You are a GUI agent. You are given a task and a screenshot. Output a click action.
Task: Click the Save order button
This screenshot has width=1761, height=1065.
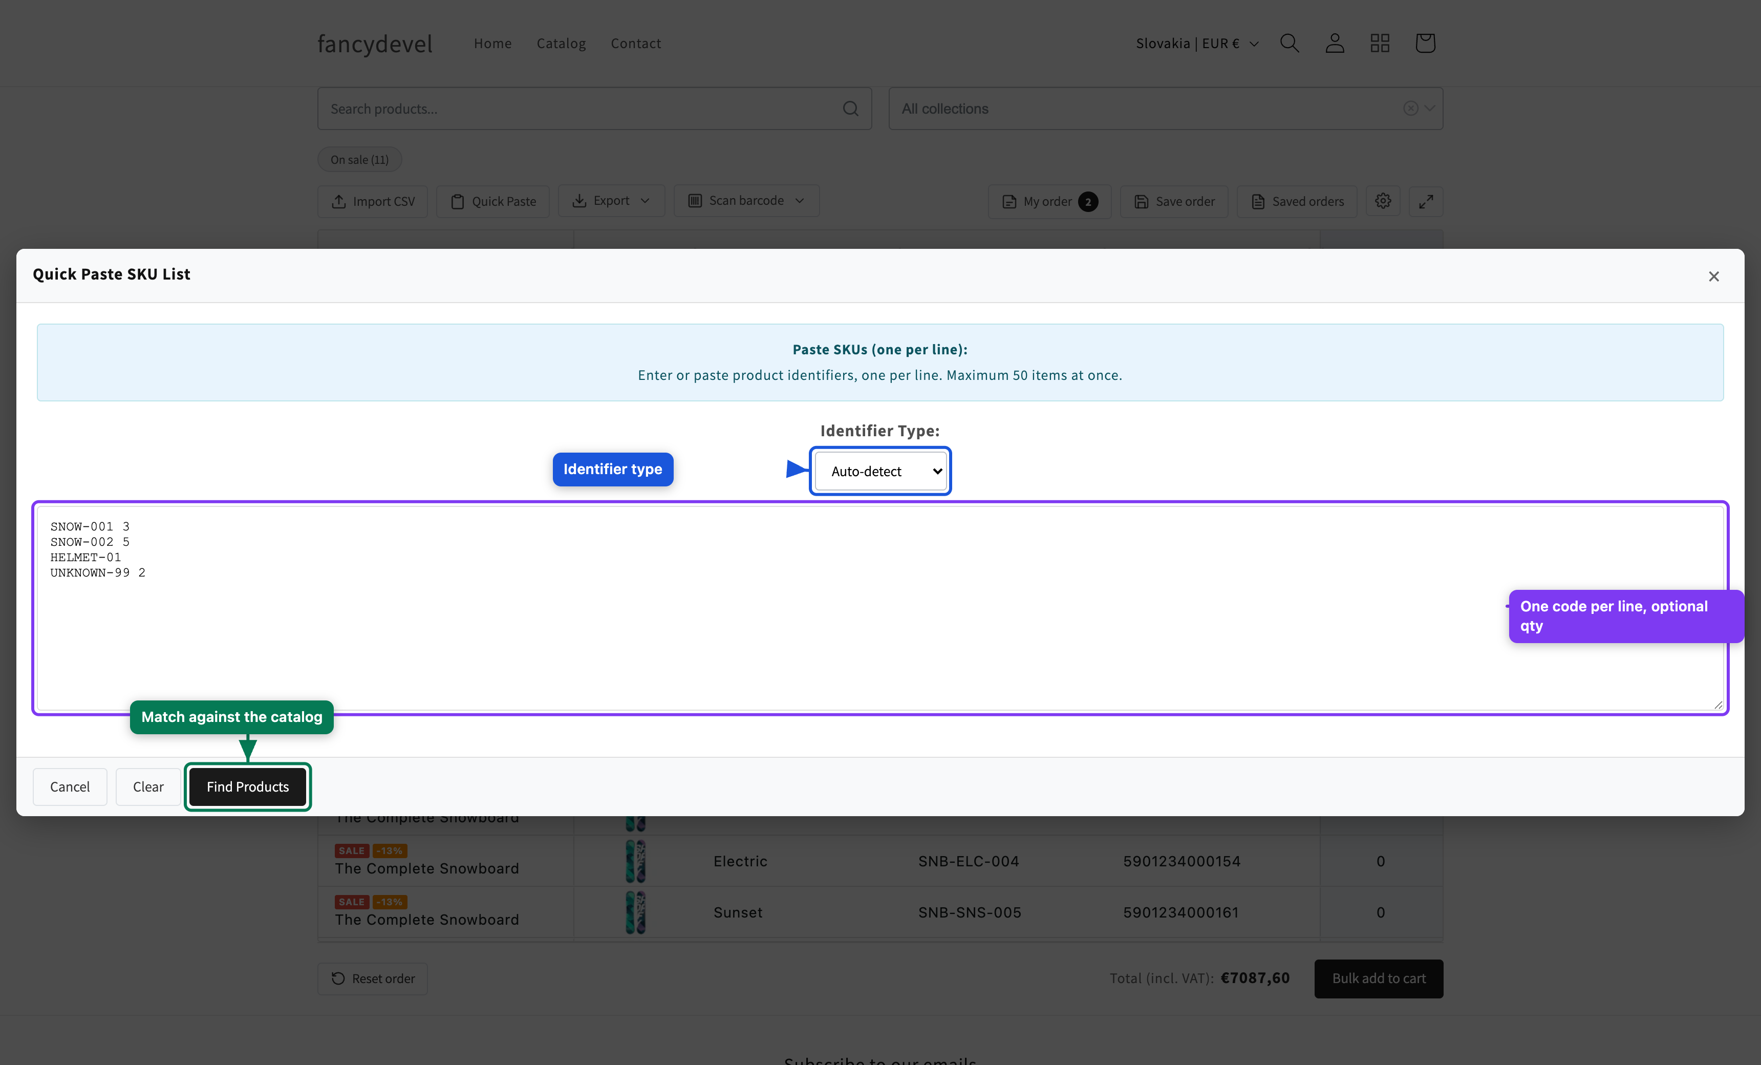[x=1173, y=202]
